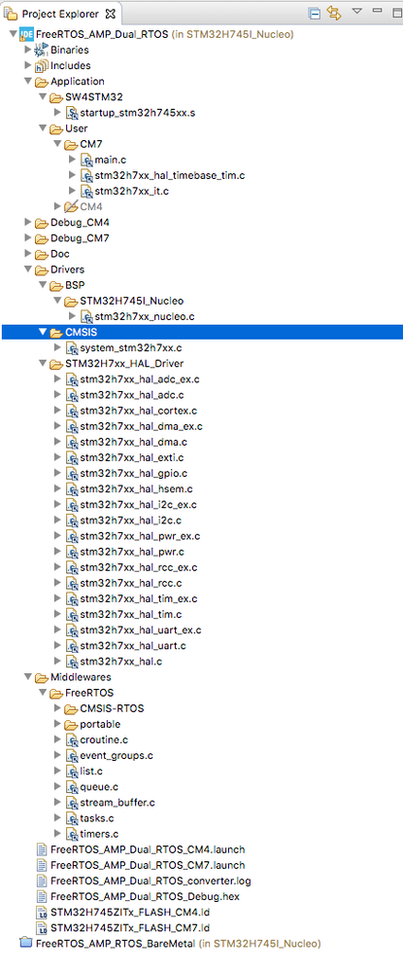Image resolution: width=403 pixels, height=972 pixels.
Task: Collapse the SW4STM32 folder
Action: pyautogui.click(x=43, y=96)
